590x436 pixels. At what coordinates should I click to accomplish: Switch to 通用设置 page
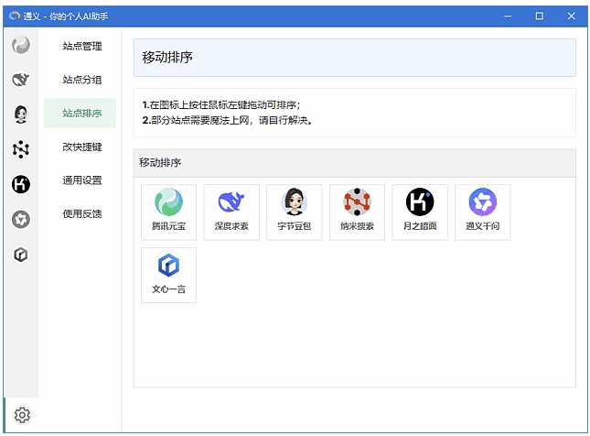81,180
